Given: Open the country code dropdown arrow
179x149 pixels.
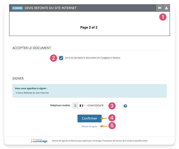Looking at the screenshot, I should 84,106.
